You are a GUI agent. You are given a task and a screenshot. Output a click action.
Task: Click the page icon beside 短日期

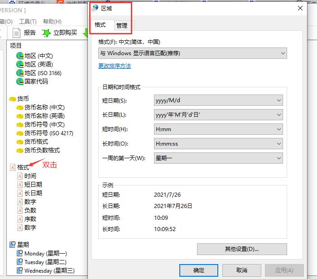click(20, 184)
